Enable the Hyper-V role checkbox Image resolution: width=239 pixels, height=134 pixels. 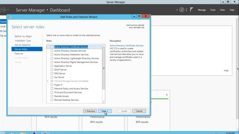click(52, 85)
